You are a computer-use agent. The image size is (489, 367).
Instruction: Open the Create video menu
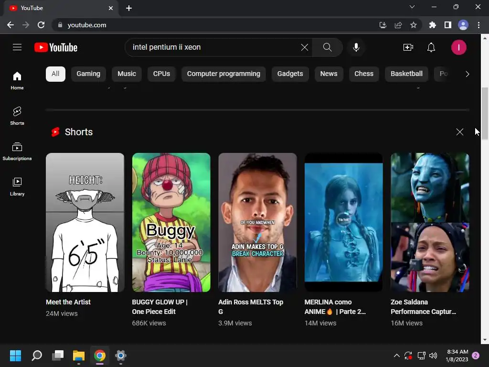tap(408, 47)
